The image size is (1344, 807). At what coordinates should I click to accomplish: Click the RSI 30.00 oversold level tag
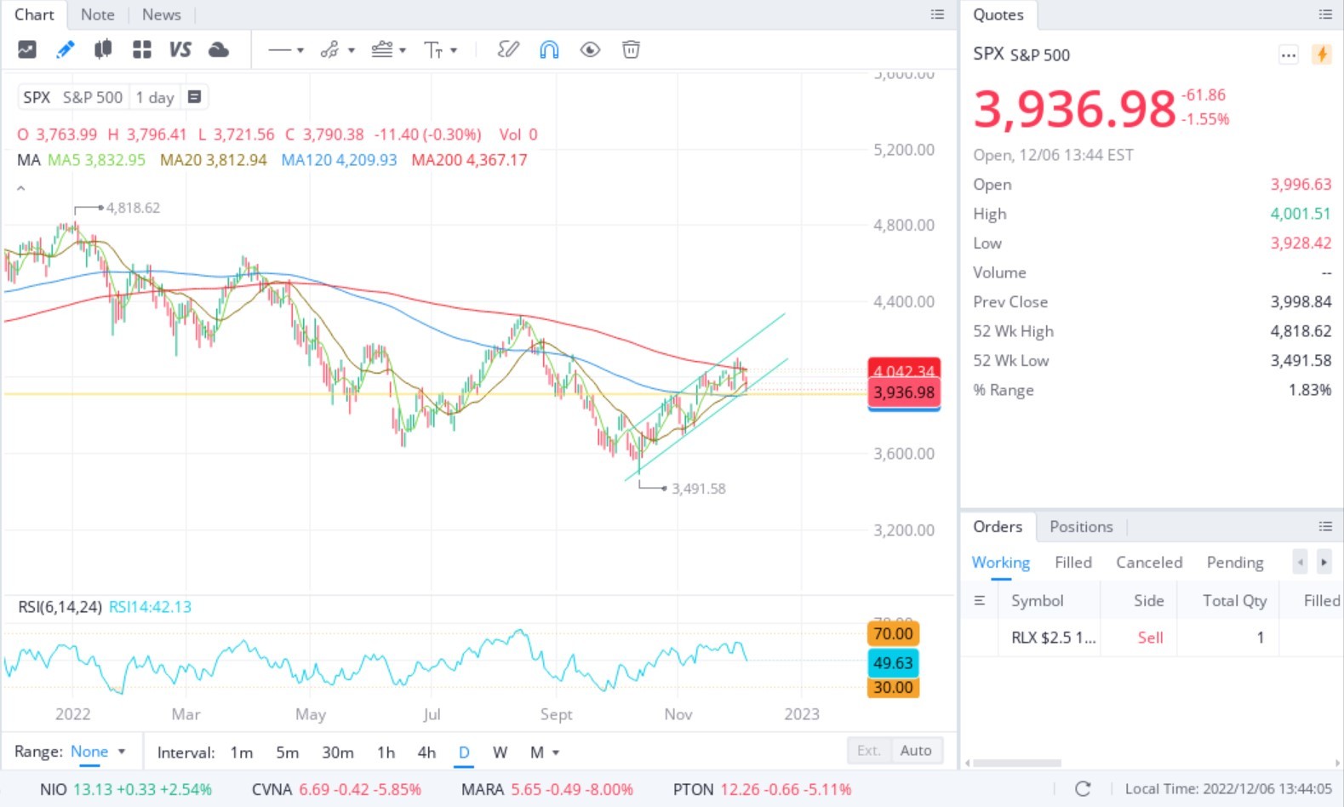tap(893, 687)
